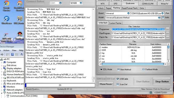Launch UltraViewer desktop icon
Viewport: 174px width, 98px height.
point(7,20)
